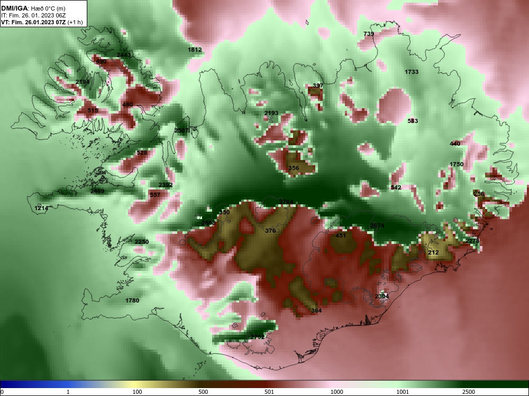Image resolution: width=529 pixels, height=396 pixels.
Task: Click the map value 2443
Action: [124, 55]
